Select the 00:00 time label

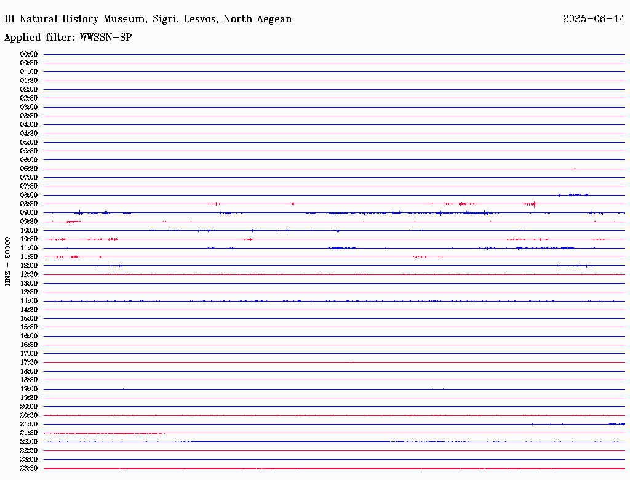point(29,54)
